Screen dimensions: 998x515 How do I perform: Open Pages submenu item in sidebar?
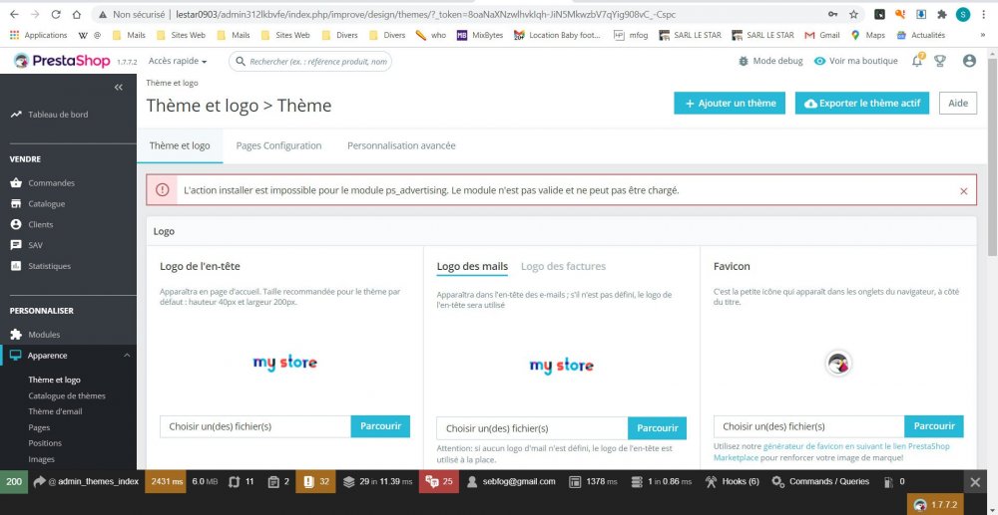click(x=39, y=427)
